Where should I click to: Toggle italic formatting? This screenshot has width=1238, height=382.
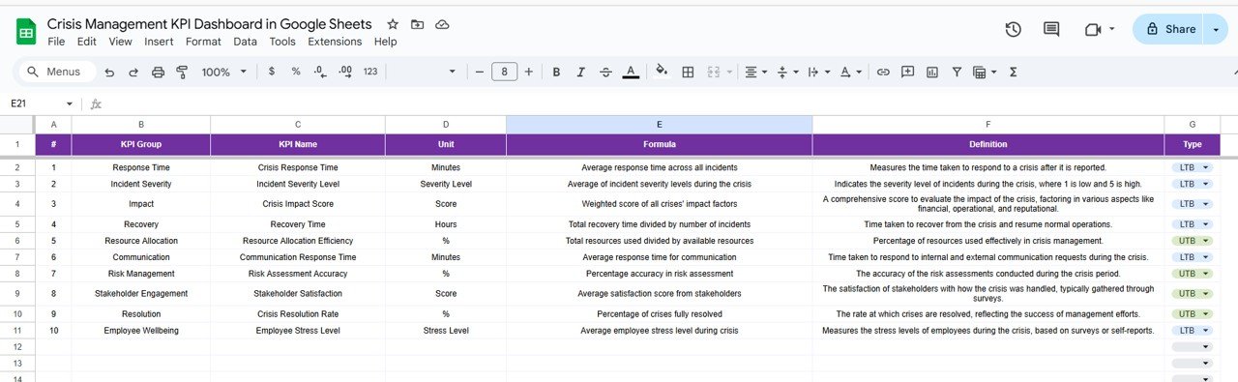(x=580, y=72)
